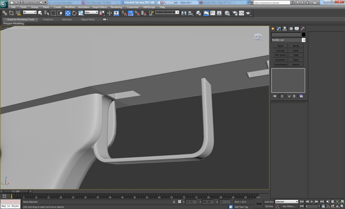Open the Render Setup icon
The height and width of the screenshot is (209, 345).
coord(235,13)
